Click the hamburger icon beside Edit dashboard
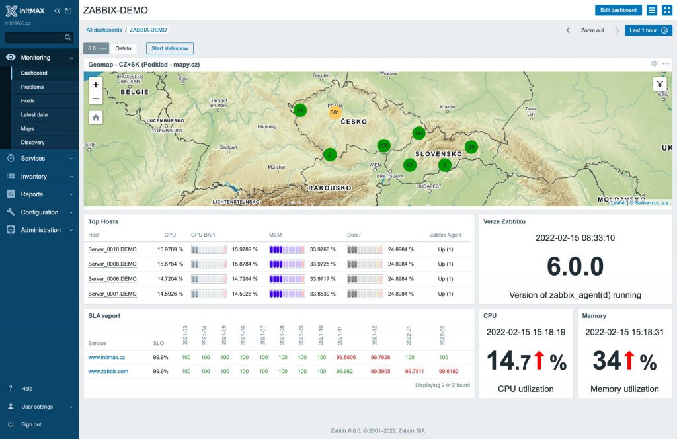Viewport: 677px width, 439px height. tap(653, 10)
